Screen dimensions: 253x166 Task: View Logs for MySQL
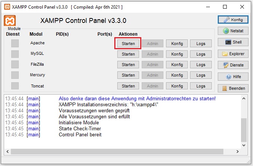201,54
